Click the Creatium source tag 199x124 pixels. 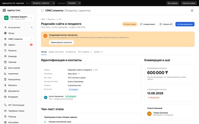[x=73, y=90]
